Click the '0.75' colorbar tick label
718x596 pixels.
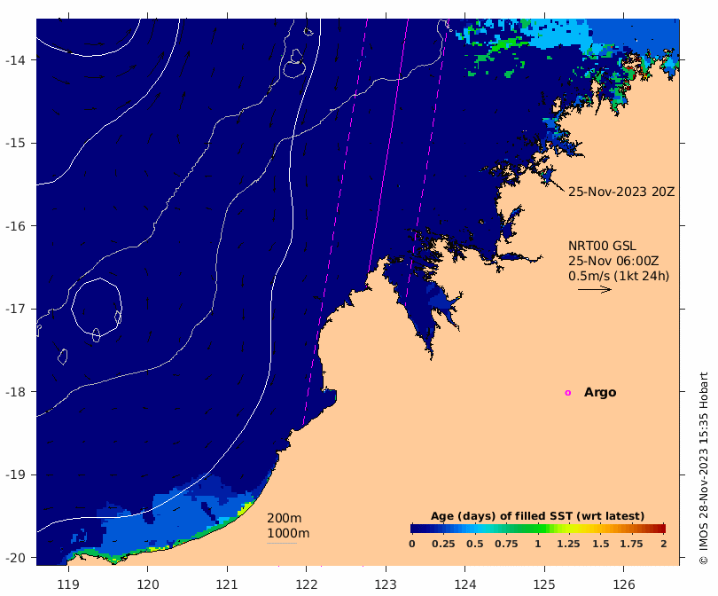506,544
